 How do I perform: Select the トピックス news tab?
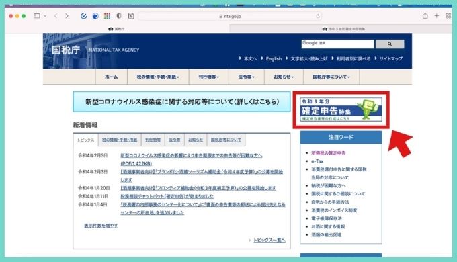click(x=86, y=140)
